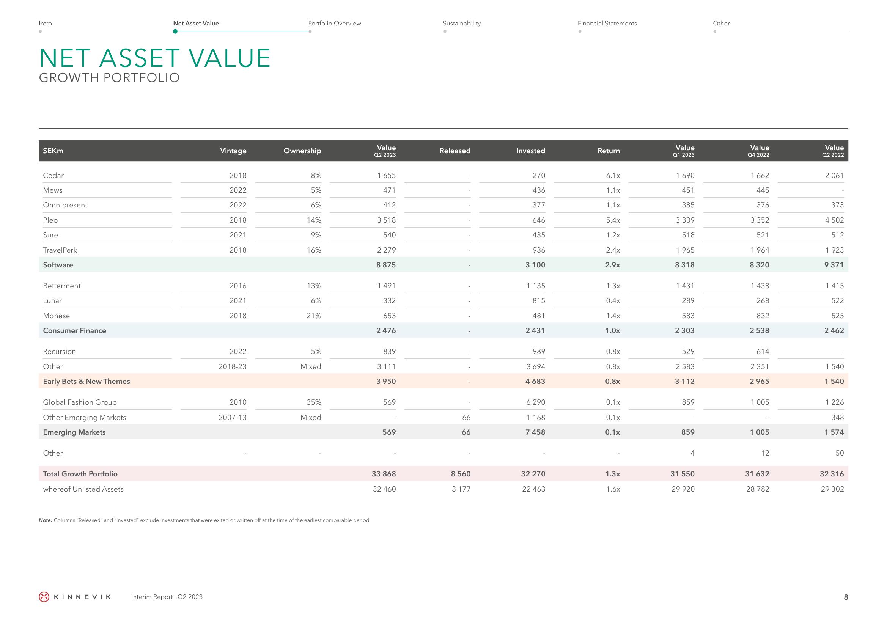The width and height of the screenshot is (887, 627).
Task: Click the page number 8
Action: [846, 597]
